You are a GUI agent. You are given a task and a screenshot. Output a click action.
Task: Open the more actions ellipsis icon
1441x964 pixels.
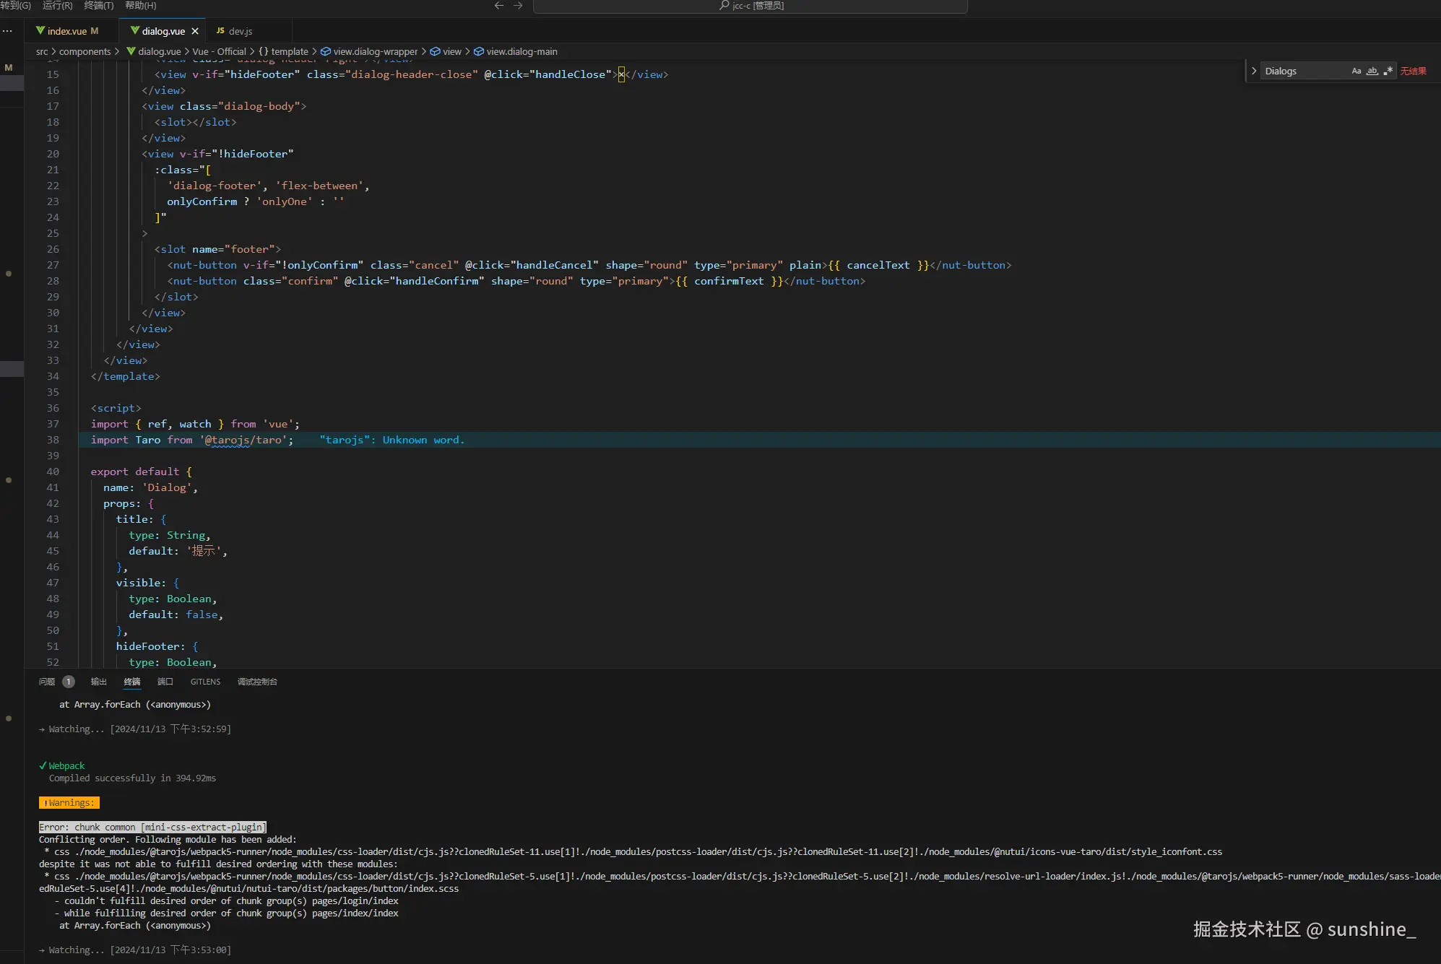pos(8,31)
